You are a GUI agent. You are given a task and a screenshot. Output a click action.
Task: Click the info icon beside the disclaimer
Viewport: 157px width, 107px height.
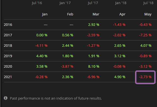tap(5, 98)
